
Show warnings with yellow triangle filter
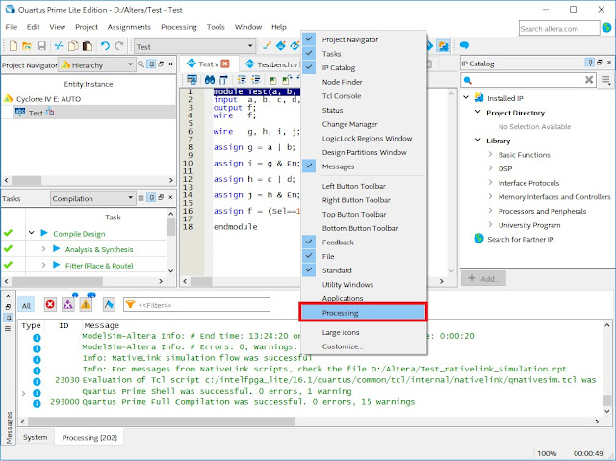click(86, 305)
